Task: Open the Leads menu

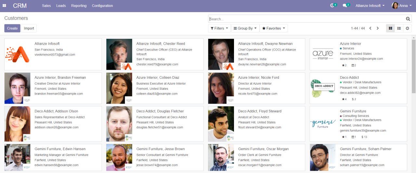Action: 61,6
